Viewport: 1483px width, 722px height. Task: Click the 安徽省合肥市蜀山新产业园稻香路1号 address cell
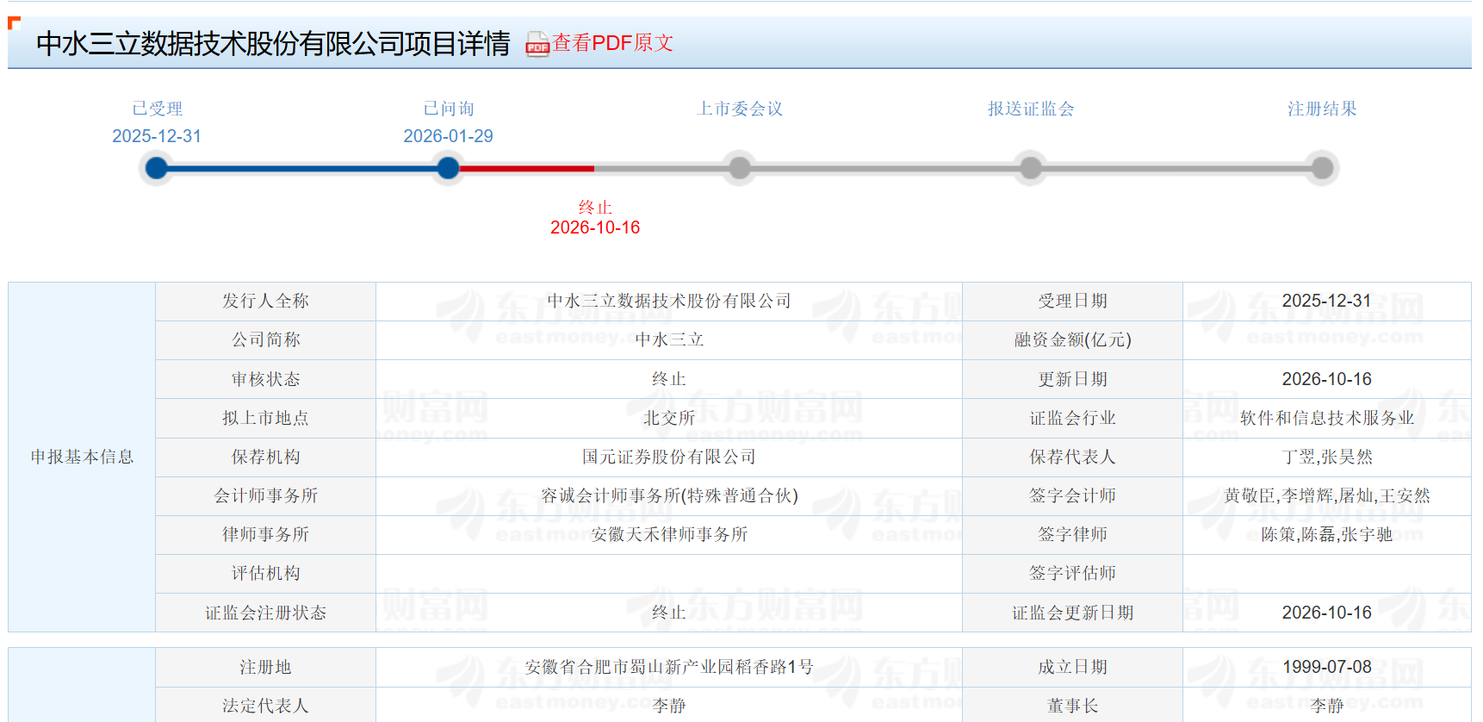669,667
